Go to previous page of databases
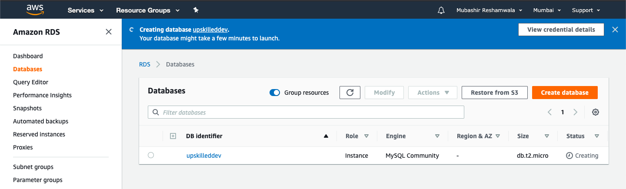The height and width of the screenshot is (189, 626). 549,112
